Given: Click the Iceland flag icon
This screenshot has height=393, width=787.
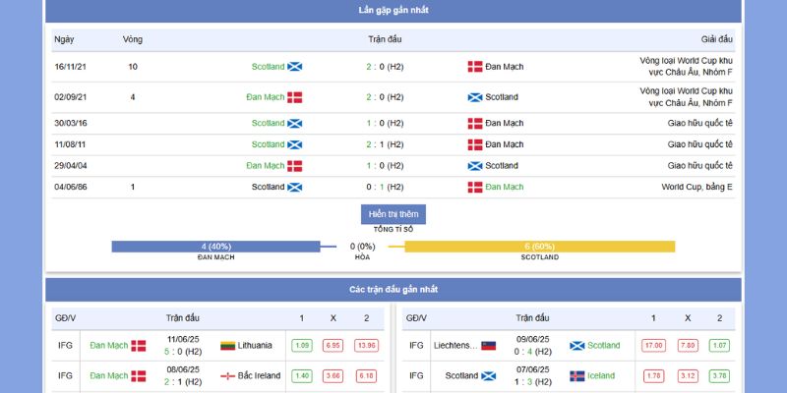Looking at the screenshot, I should [577, 375].
